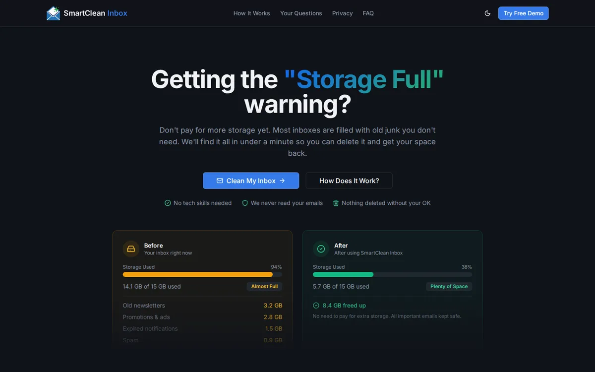Click the SmartClean Inbox brand name

96,13
